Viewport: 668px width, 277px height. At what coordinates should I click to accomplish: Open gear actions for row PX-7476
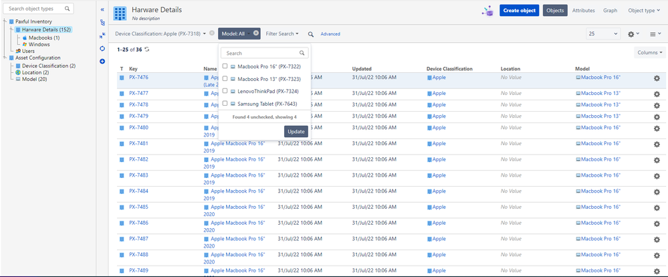click(657, 78)
